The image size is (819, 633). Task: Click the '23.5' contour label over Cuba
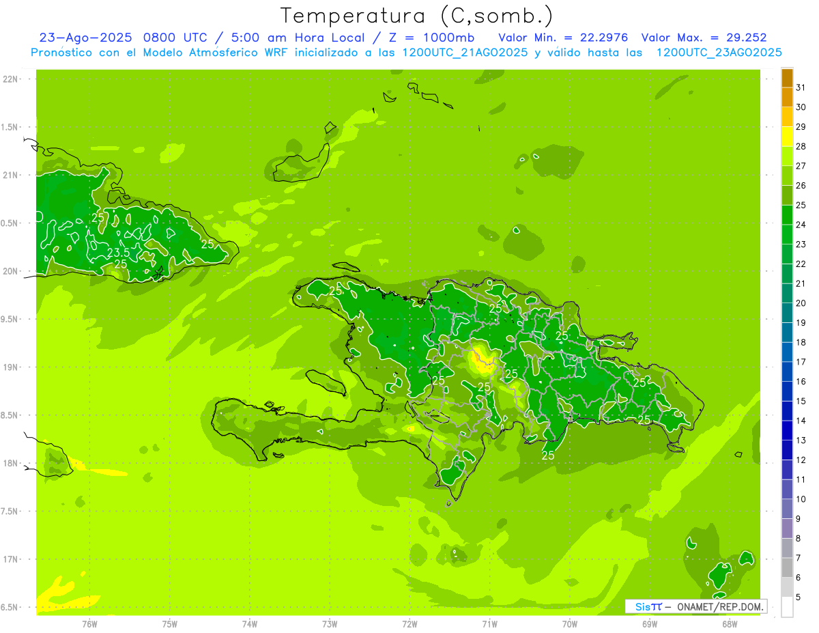pos(118,253)
